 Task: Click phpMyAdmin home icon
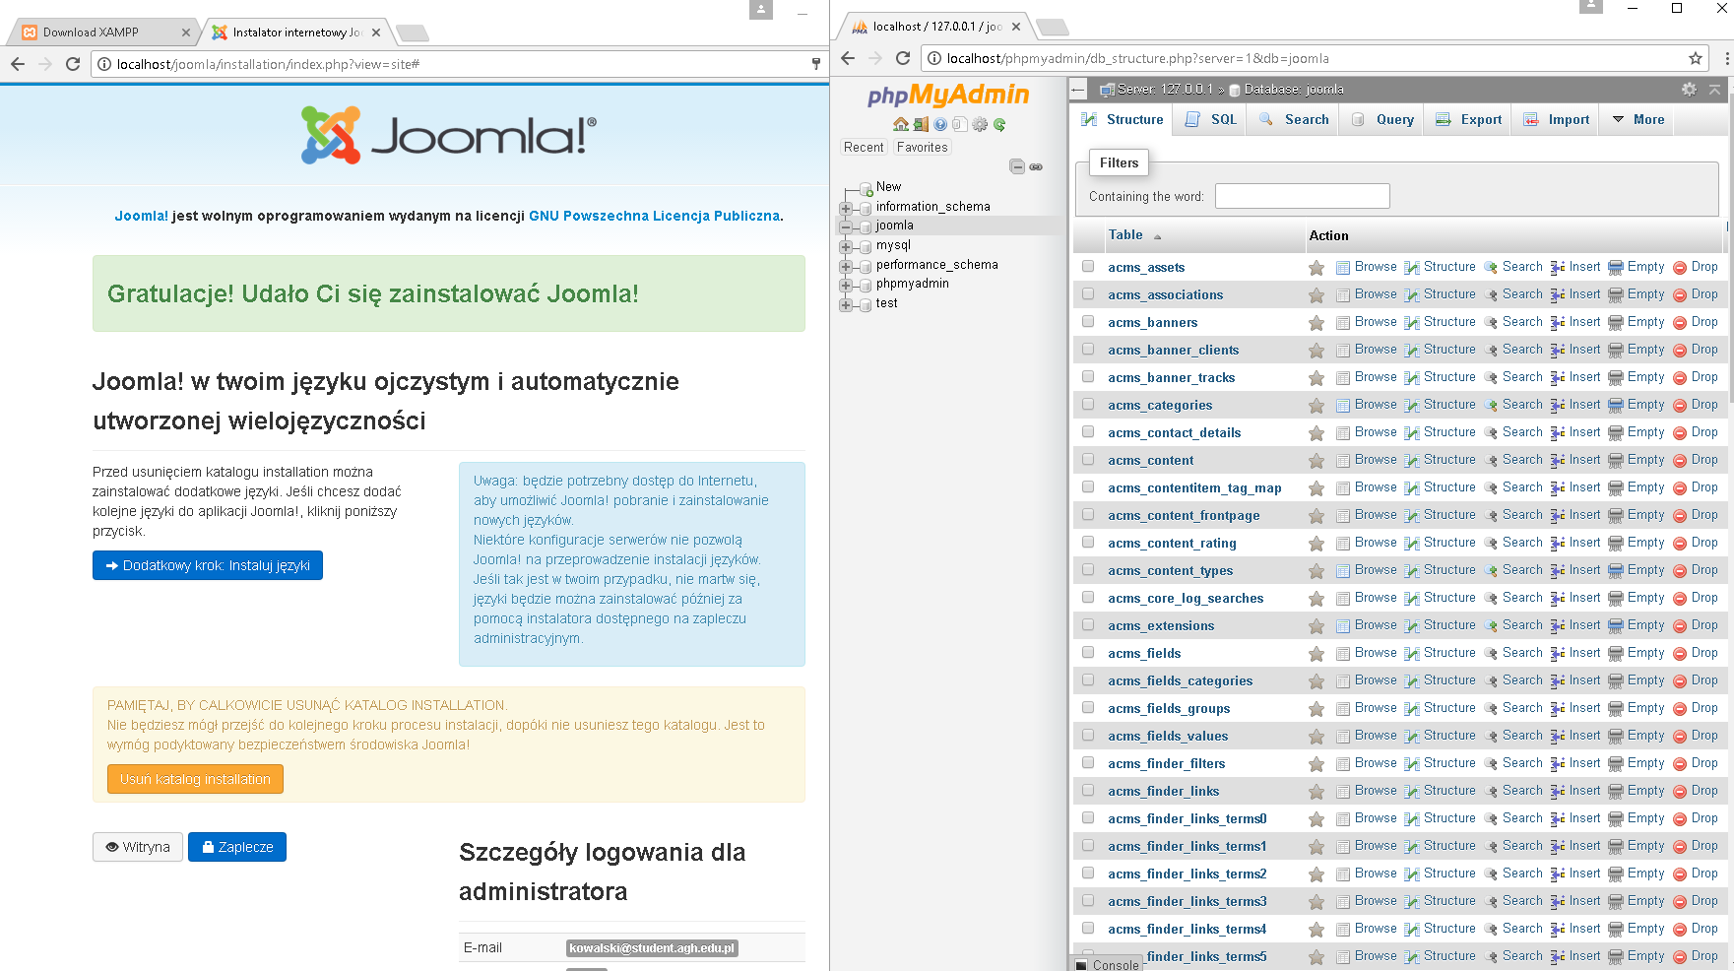point(901,124)
